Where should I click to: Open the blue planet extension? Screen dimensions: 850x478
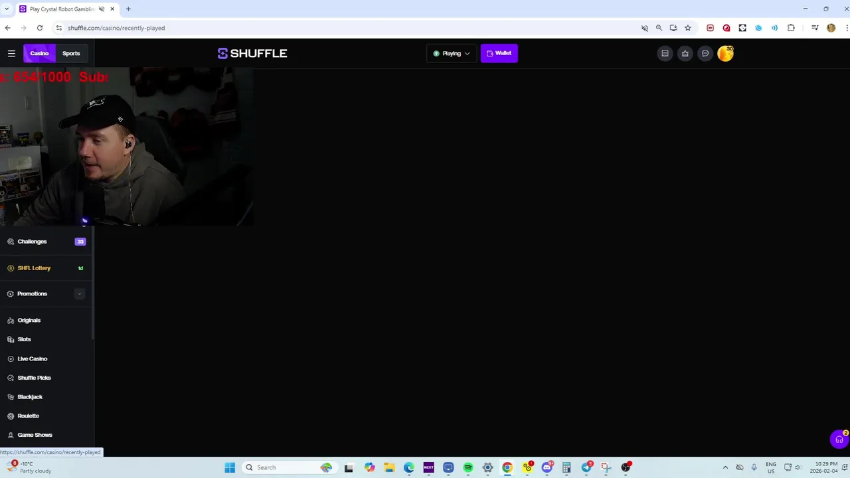[758, 28]
